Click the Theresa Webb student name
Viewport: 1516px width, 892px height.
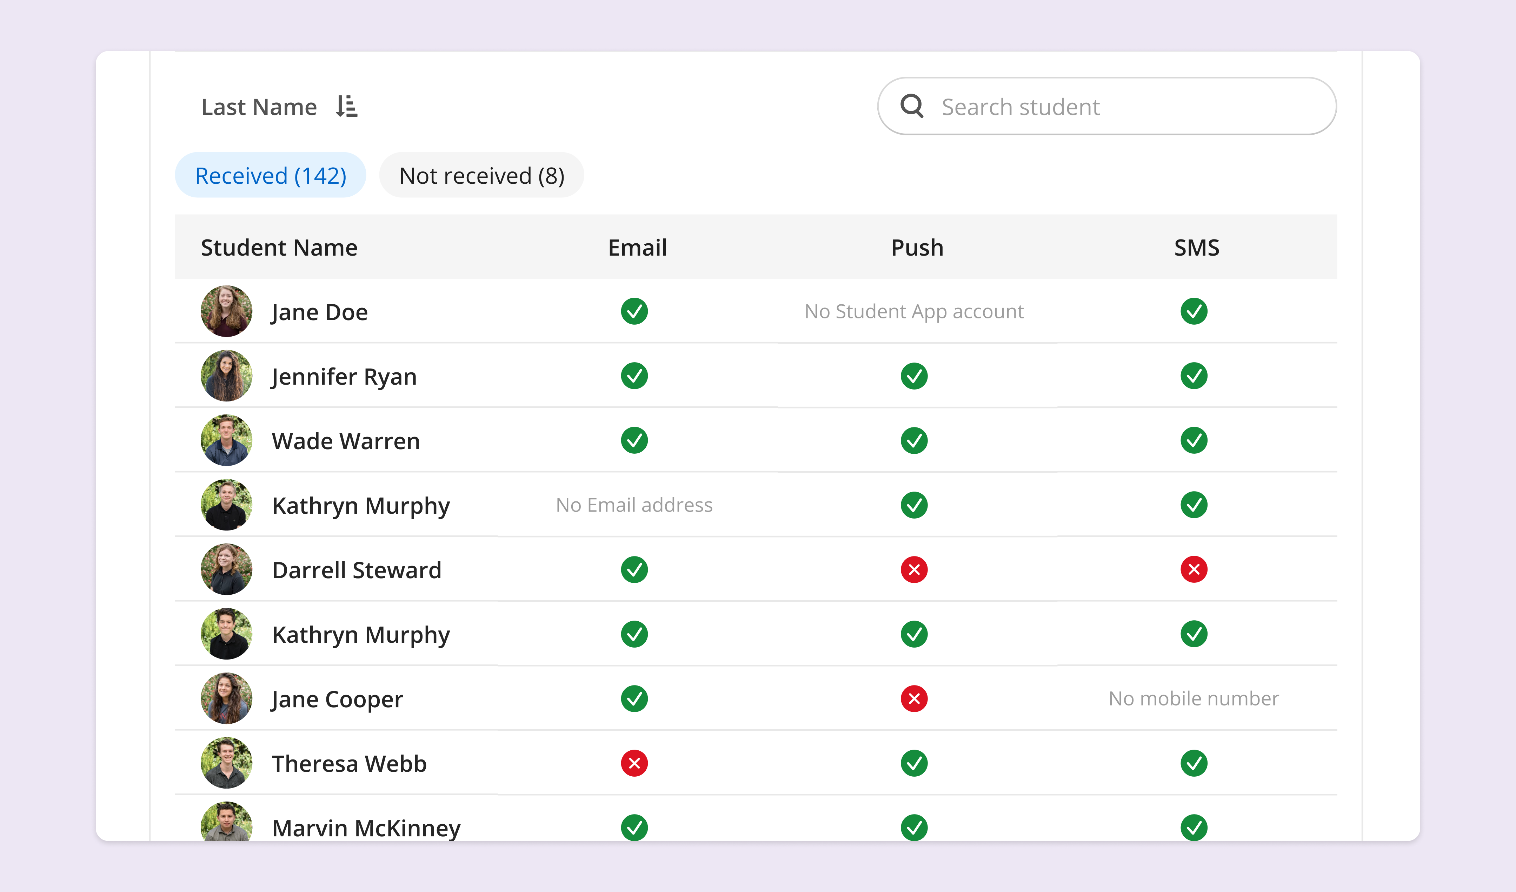349,763
